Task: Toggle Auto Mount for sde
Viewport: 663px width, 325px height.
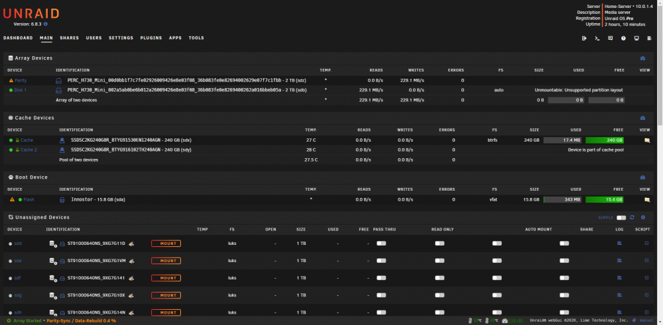Action: pos(497,261)
